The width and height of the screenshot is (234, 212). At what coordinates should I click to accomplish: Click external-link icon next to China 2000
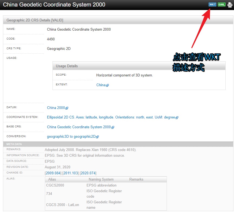(67, 108)
